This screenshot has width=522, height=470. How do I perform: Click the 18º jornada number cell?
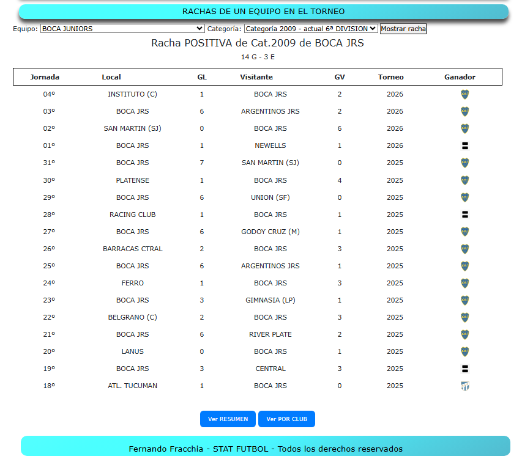[x=49, y=386]
